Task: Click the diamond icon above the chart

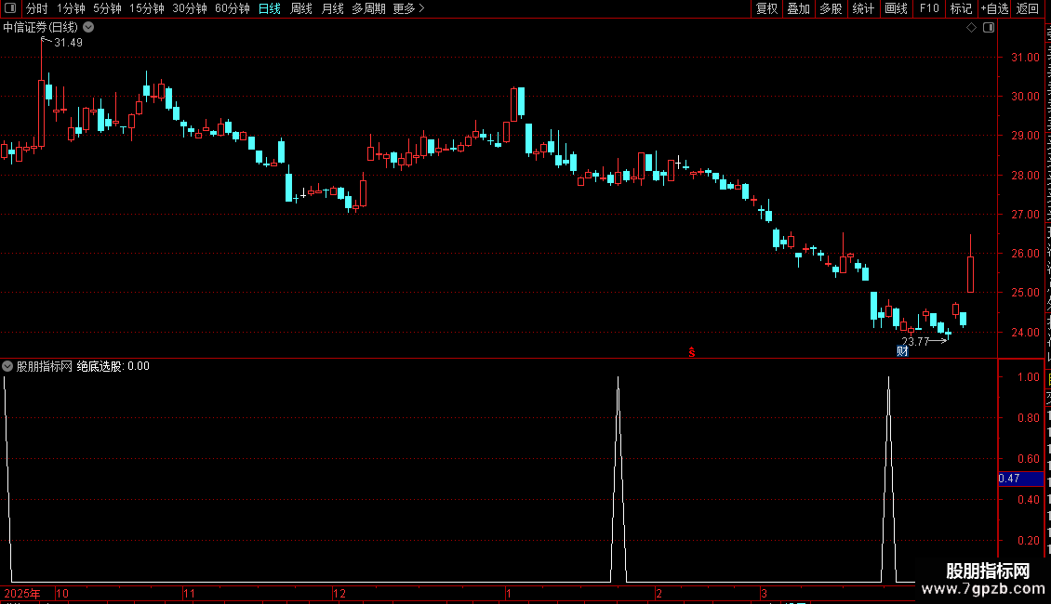Action: (x=971, y=28)
